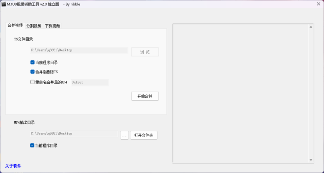Open the 关于软件 link
Image resolution: width=324 pixels, height=173 pixels.
(13, 166)
